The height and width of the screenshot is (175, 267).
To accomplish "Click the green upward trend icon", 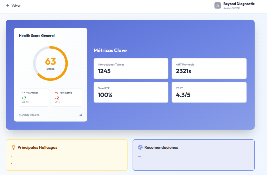I will pos(23,93).
